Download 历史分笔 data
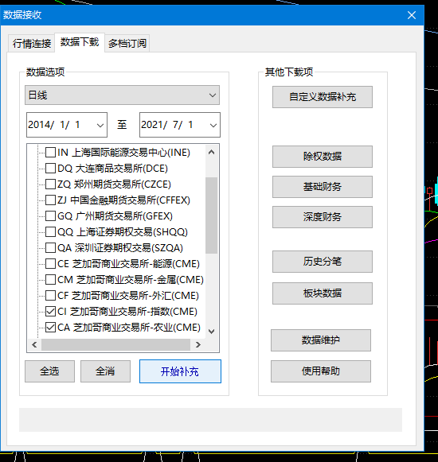The width and height of the screenshot is (438, 462). (x=323, y=262)
